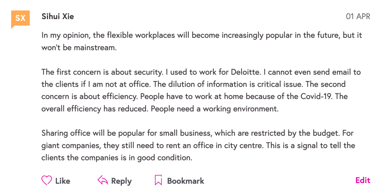Click the 01 APR post date
384x195 pixels.
(x=358, y=16)
